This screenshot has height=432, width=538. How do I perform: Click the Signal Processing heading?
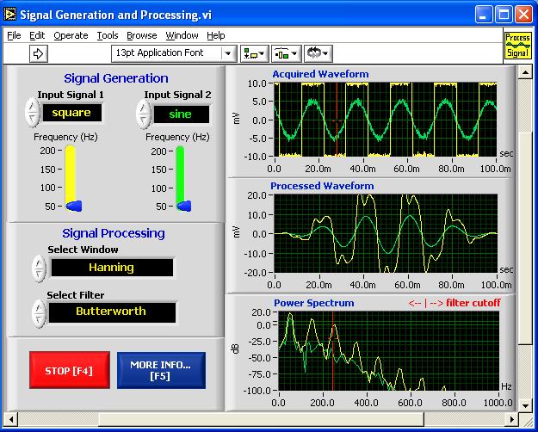[x=114, y=233]
